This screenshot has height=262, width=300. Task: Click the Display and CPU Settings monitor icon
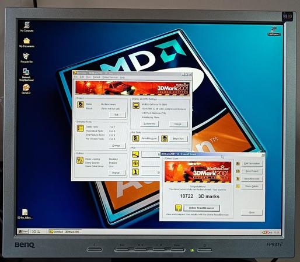pos(136,106)
